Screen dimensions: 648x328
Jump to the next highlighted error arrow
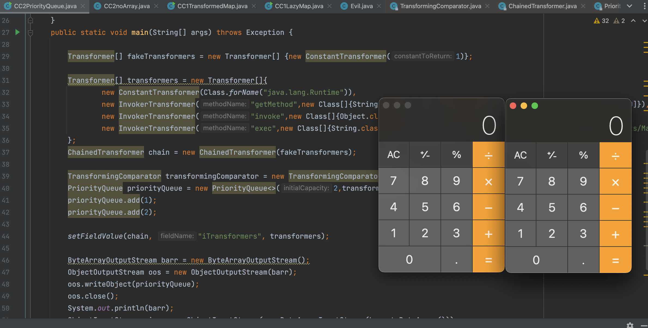point(644,21)
